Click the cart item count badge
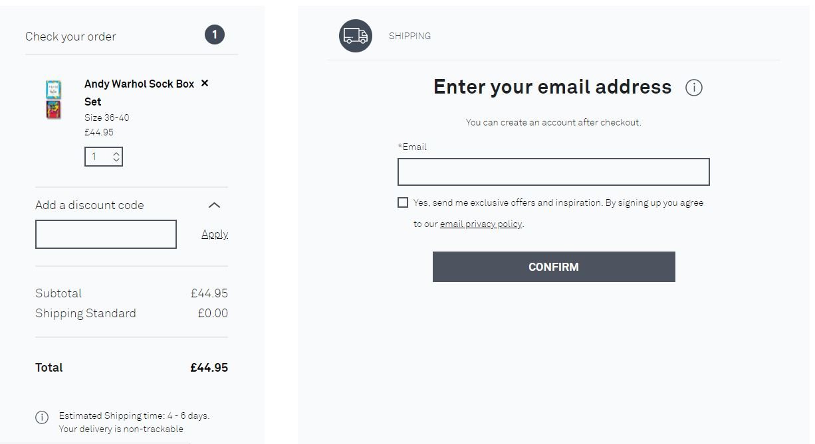815x444 pixels. coord(215,35)
